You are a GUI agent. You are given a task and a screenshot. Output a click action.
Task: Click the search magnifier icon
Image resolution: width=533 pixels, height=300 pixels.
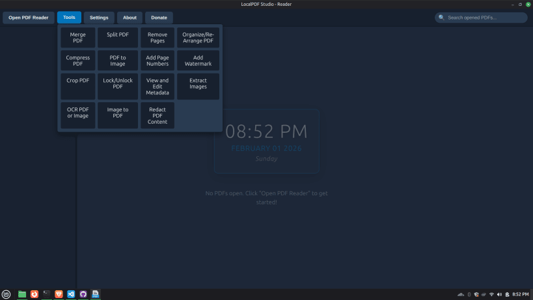point(441,18)
